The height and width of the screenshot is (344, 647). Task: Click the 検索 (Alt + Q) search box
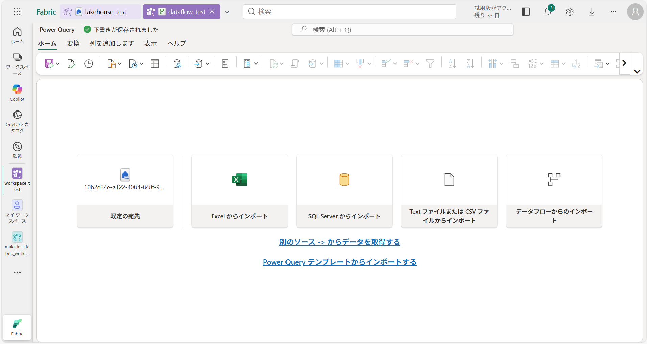click(402, 30)
